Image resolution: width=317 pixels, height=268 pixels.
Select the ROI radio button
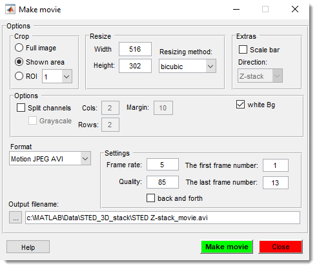coord(19,76)
